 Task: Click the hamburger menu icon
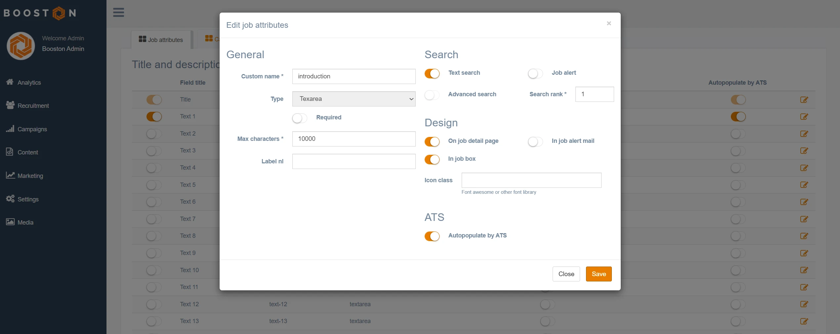[118, 13]
